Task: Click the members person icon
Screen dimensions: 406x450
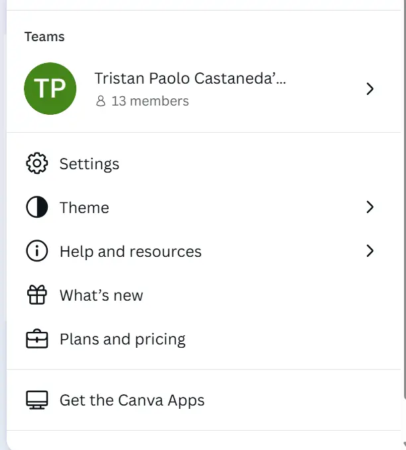Action: coord(100,101)
